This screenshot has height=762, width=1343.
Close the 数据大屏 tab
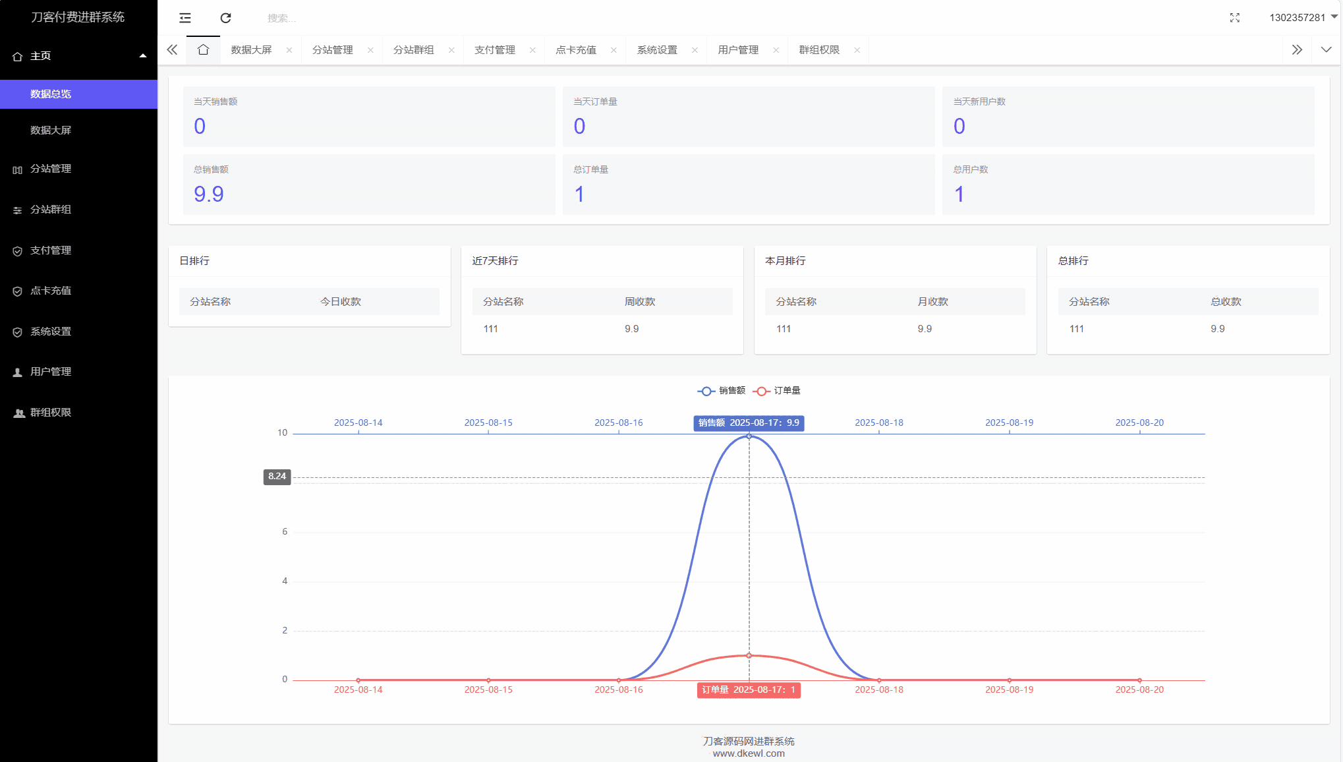[289, 50]
